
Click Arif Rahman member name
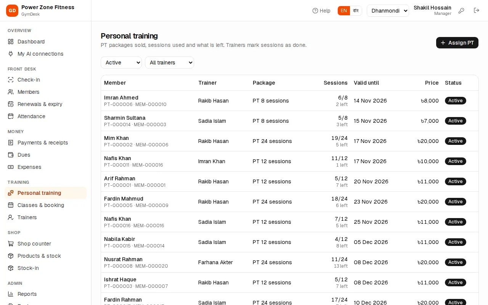120,178
